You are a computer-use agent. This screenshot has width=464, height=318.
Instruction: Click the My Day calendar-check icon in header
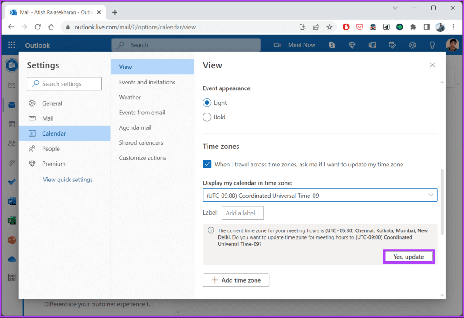point(392,45)
